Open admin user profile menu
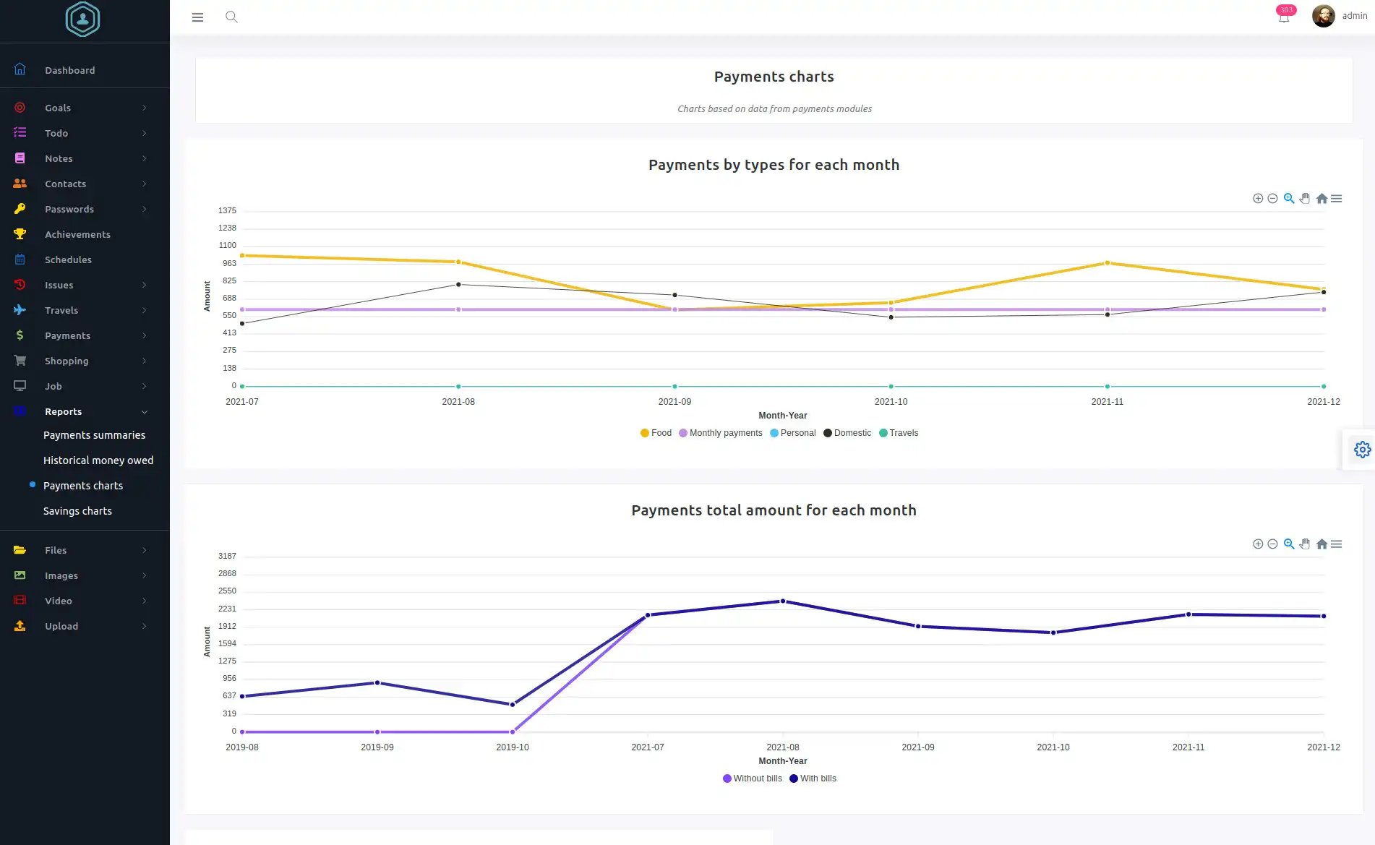This screenshot has height=845, width=1375. click(1340, 16)
